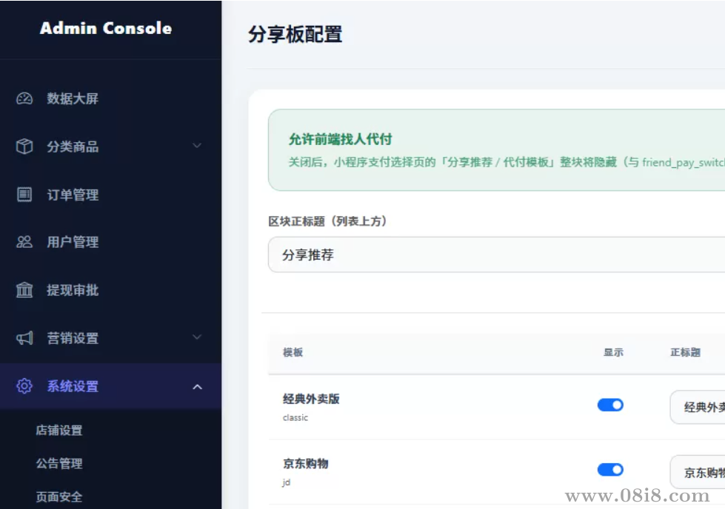Toggle display switch for 经典外卖版

coord(610,405)
